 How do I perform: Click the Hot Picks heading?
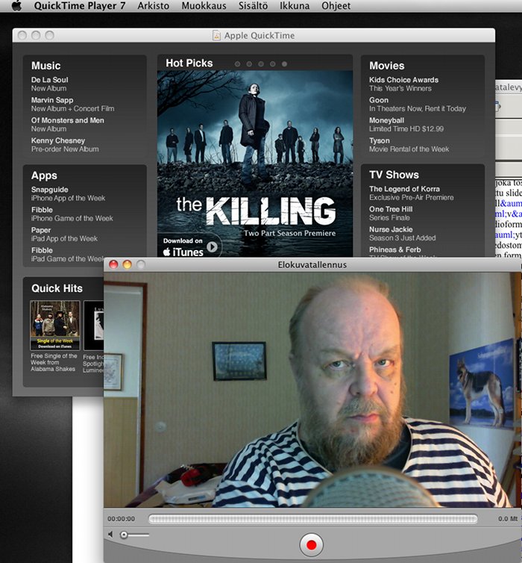point(189,63)
